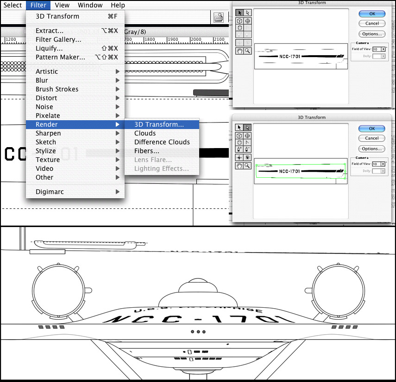This screenshot has width=396, height=382.
Task: Click OK in the dialog without green wireframe
Action: pyautogui.click(x=372, y=13)
